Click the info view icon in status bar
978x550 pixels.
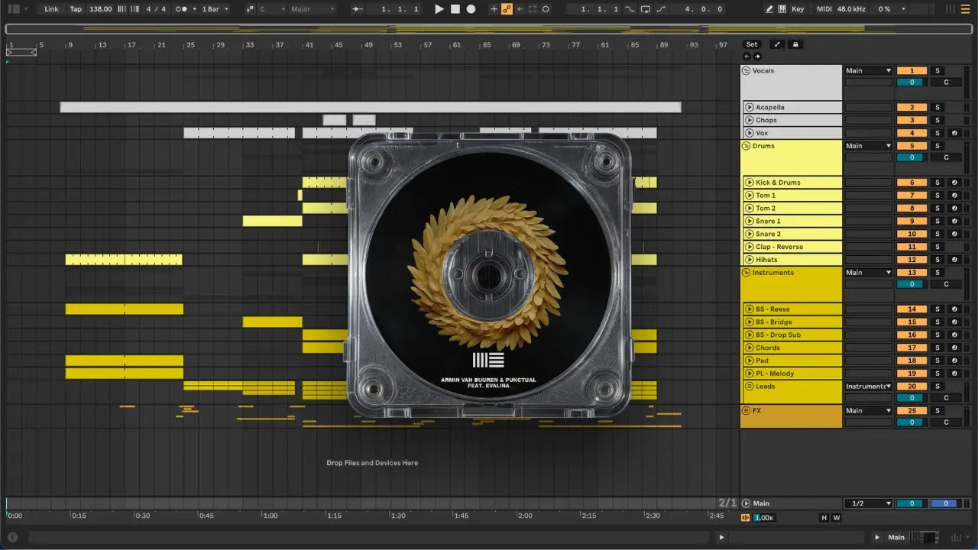12,537
